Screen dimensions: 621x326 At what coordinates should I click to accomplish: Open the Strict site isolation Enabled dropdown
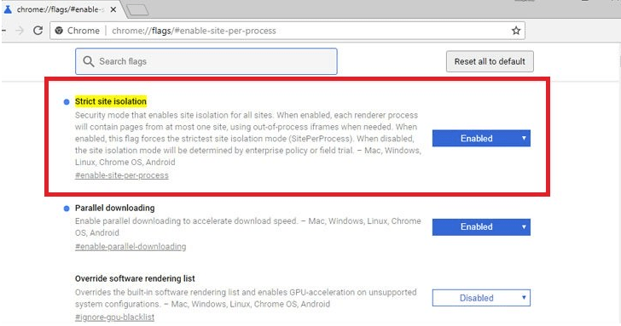tap(481, 138)
